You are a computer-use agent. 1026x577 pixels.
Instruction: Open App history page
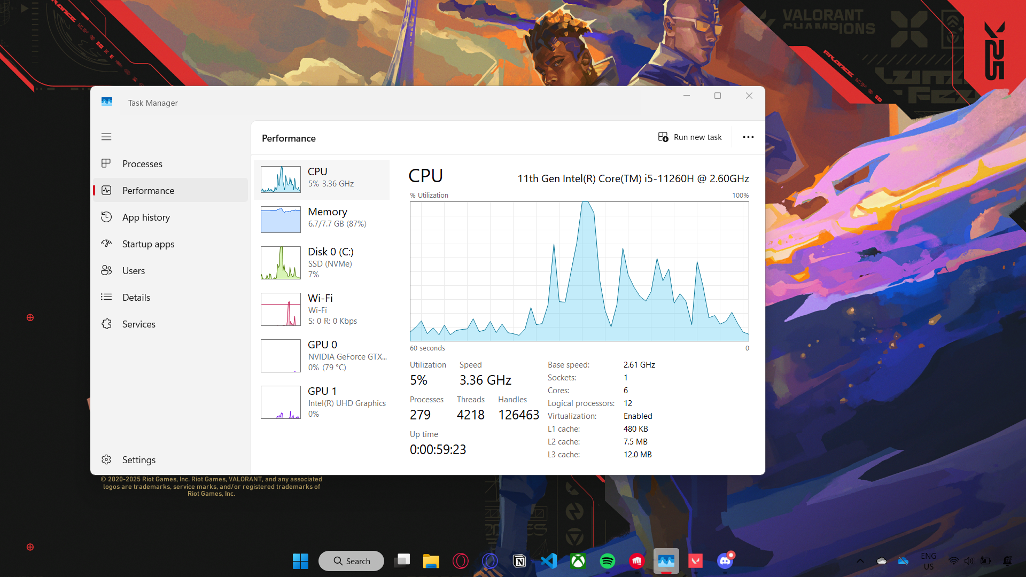point(146,217)
